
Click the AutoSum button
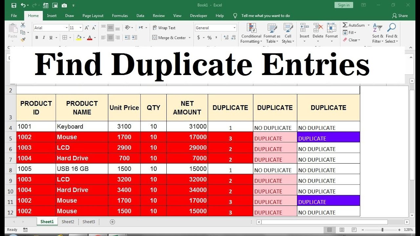(x=354, y=25)
